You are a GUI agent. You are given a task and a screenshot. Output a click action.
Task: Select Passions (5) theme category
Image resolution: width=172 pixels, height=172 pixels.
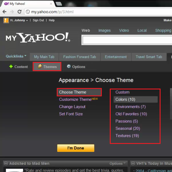tap(127, 121)
